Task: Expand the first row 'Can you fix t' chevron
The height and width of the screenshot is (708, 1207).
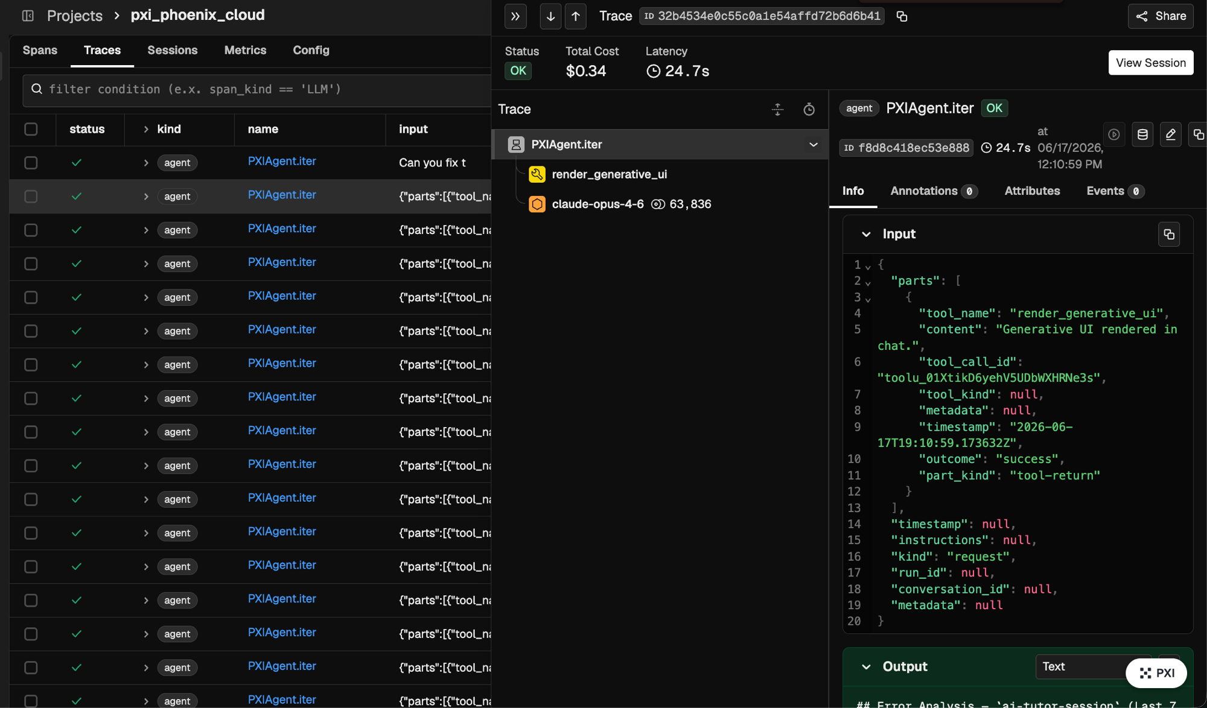Action: tap(145, 163)
